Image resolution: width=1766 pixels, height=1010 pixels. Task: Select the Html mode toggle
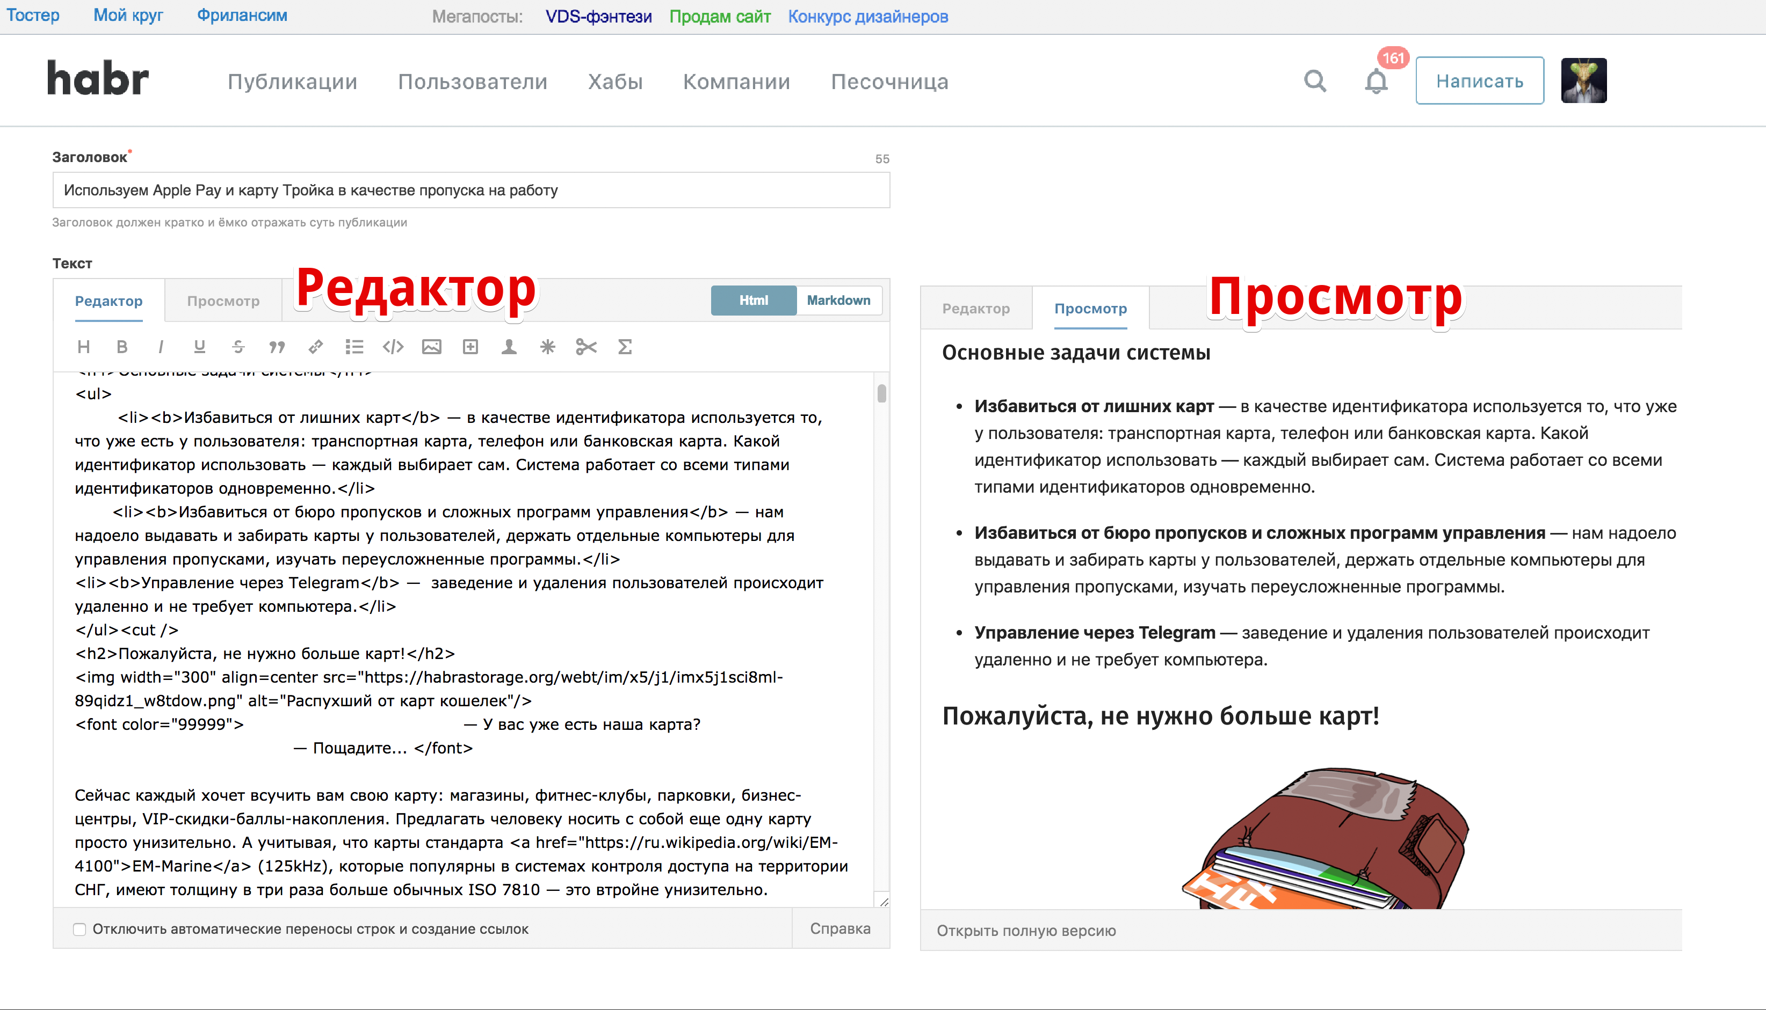(x=753, y=299)
